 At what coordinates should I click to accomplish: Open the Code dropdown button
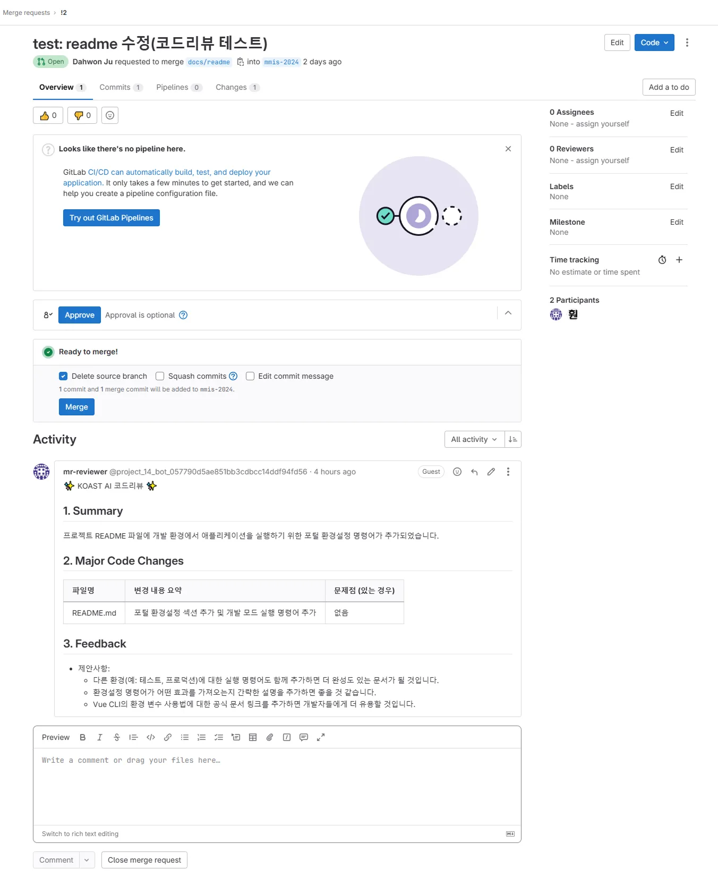654,42
